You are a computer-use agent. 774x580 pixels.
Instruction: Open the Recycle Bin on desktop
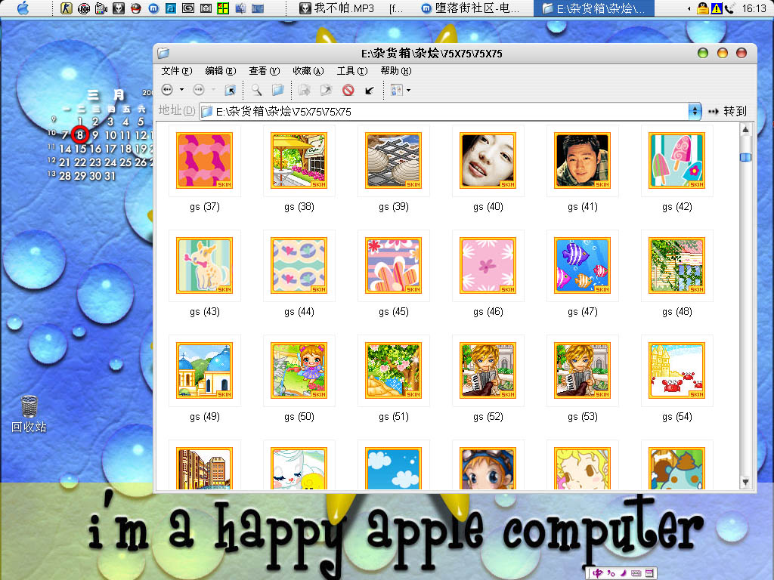pos(29,407)
